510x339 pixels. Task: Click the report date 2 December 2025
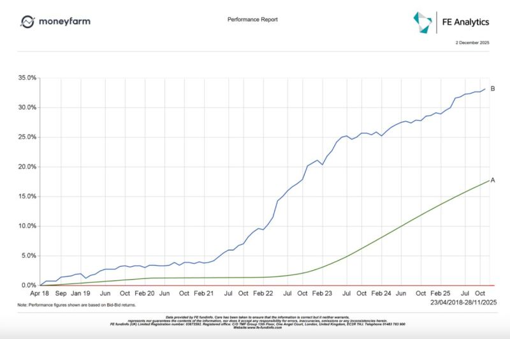point(472,42)
